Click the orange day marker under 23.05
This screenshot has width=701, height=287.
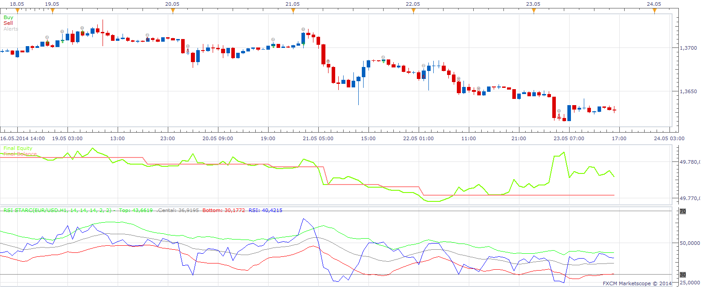534,11
